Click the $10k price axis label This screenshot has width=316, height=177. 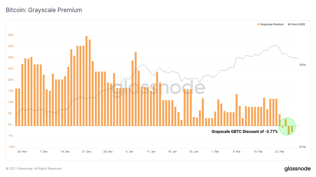coord(303,147)
